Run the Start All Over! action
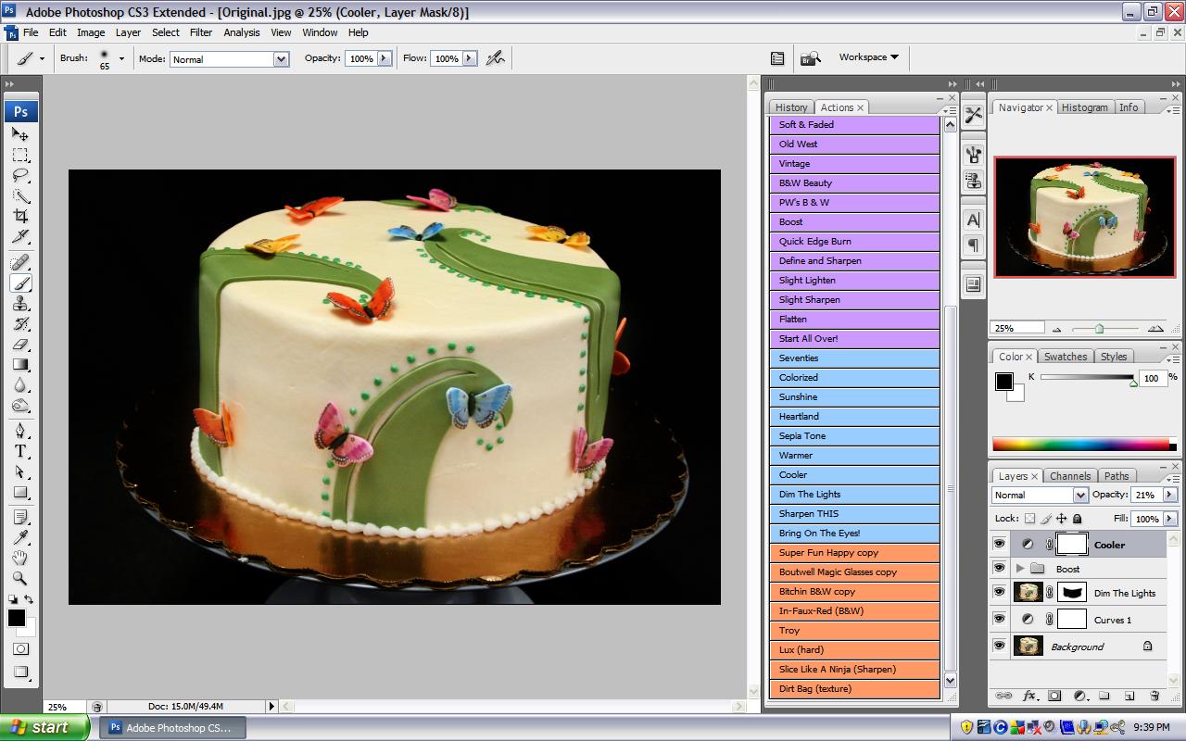 point(854,338)
